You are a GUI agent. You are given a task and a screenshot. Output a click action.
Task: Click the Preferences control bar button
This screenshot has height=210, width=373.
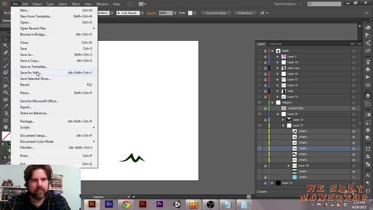pos(245,13)
